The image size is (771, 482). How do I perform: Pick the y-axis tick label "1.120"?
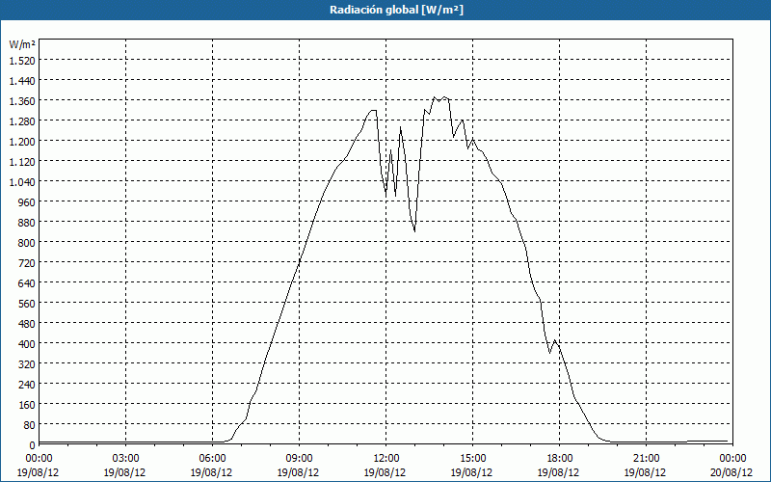click(22, 162)
